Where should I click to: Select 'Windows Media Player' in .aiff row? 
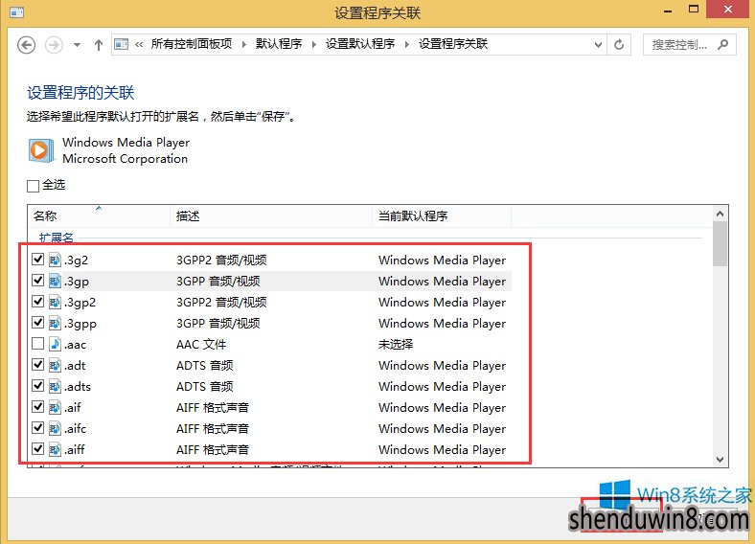(x=442, y=449)
